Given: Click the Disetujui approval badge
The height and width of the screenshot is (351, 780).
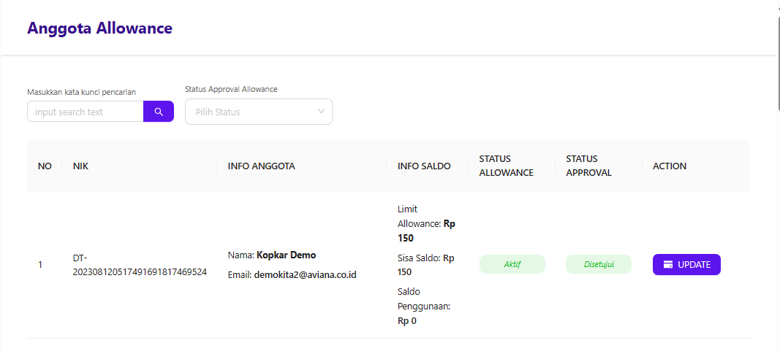Looking at the screenshot, I should (598, 264).
